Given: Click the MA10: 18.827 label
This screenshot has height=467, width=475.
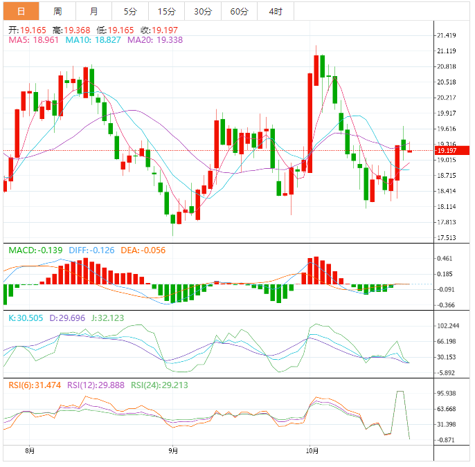Looking at the screenshot, I should coord(93,40).
